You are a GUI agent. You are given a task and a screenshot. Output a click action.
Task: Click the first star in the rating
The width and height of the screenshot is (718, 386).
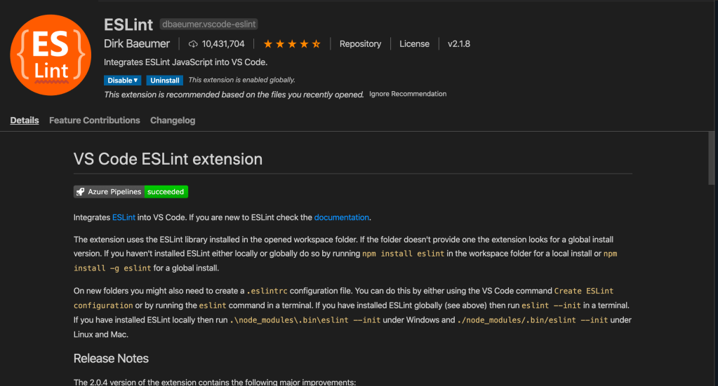(x=267, y=44)
